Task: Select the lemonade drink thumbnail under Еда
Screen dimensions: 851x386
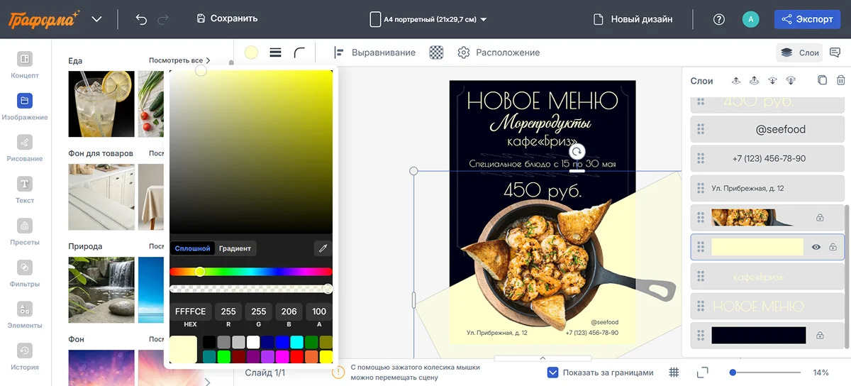Action: (101, 104)
